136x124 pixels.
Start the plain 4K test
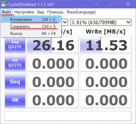[x=15, y=100]
